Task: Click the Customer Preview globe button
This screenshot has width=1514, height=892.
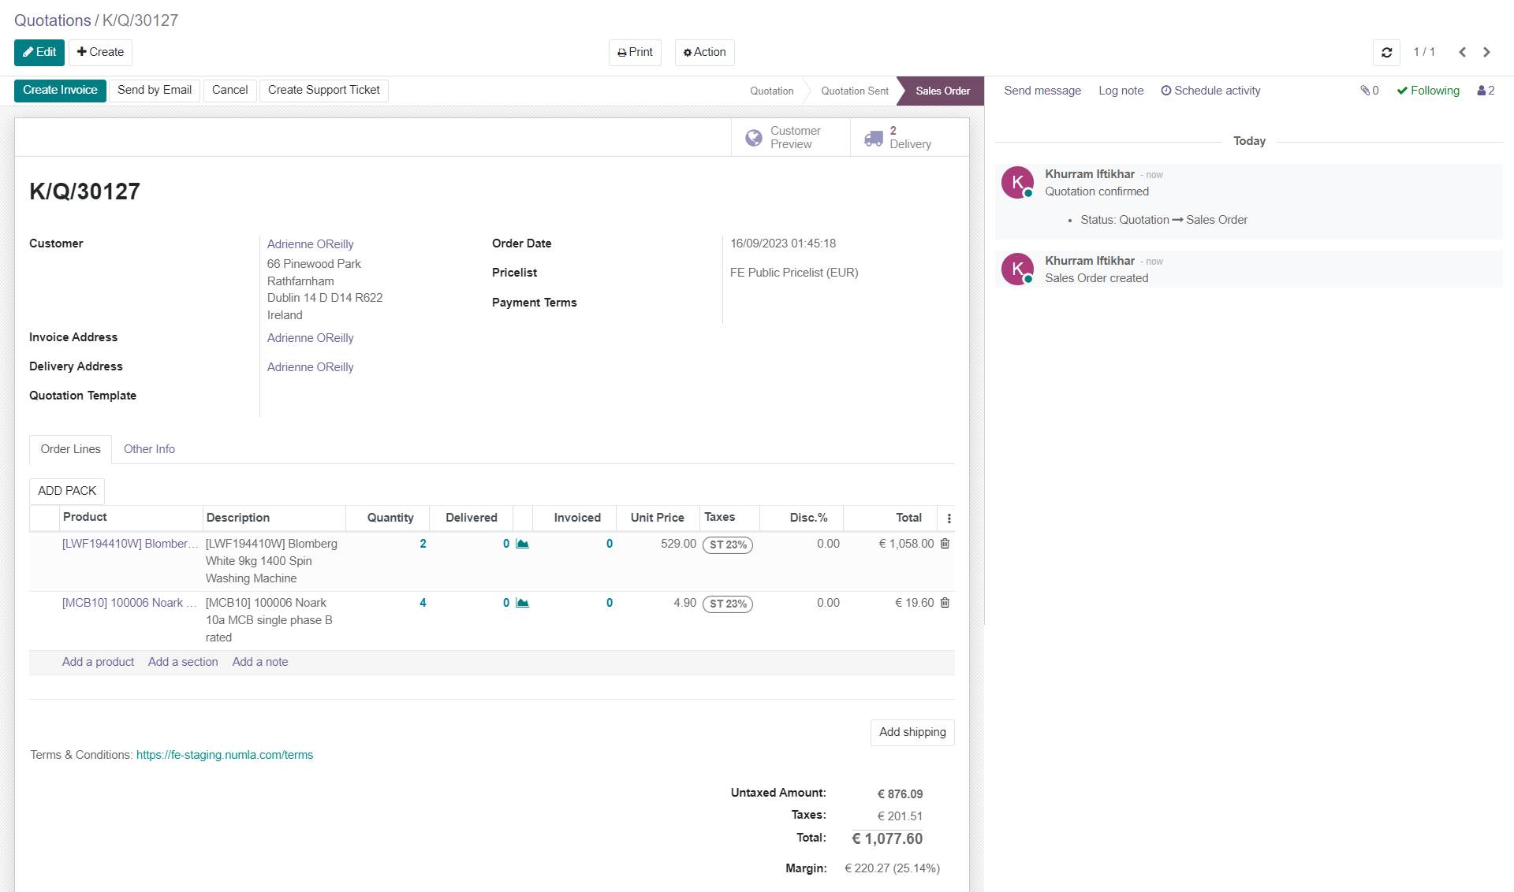Action: coord(790,137)
